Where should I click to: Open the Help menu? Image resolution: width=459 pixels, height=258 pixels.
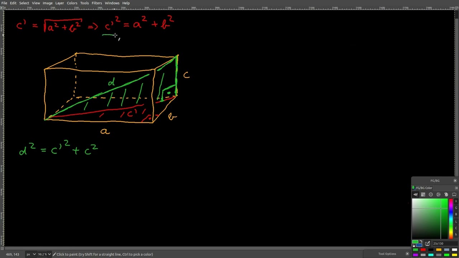126,3
